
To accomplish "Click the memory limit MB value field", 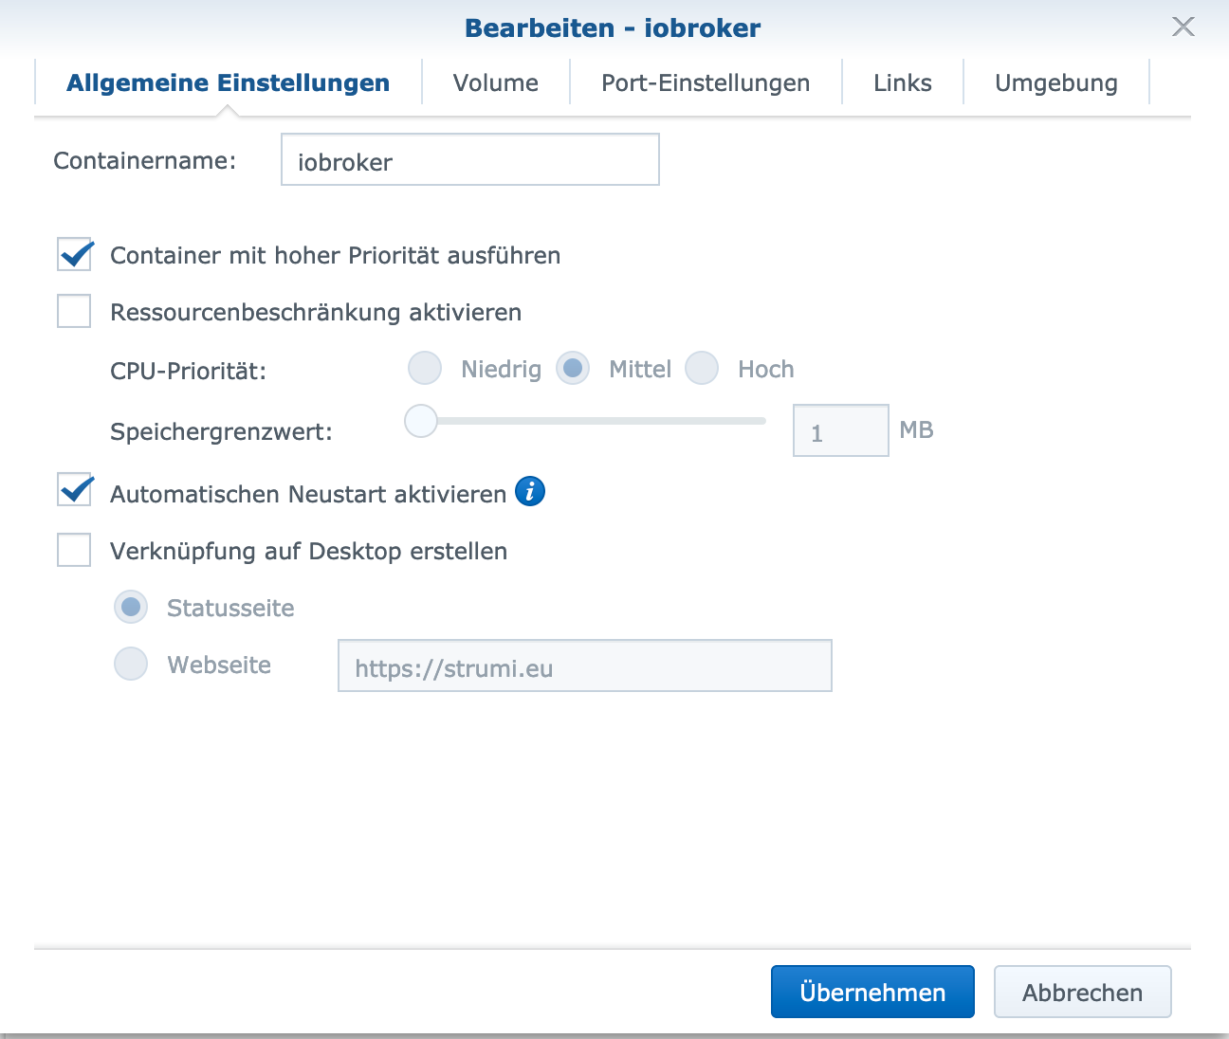I will [x=841, y=430].
